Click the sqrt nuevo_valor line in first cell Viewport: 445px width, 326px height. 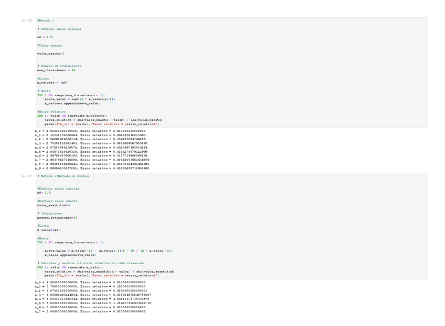point(80,99)
